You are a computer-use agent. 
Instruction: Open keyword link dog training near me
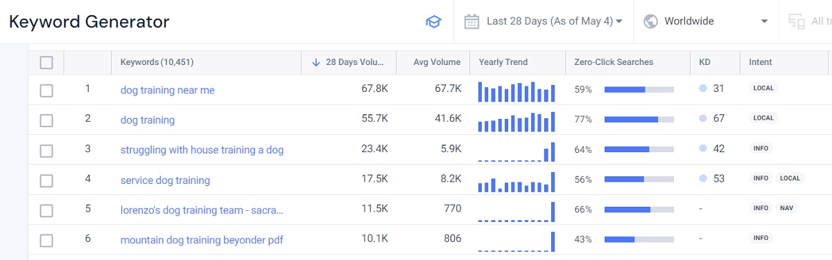(168, 90)
